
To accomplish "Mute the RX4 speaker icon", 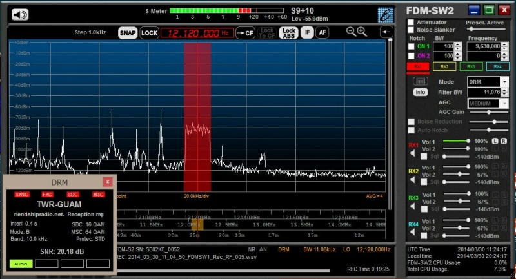I will click(413, 233).
